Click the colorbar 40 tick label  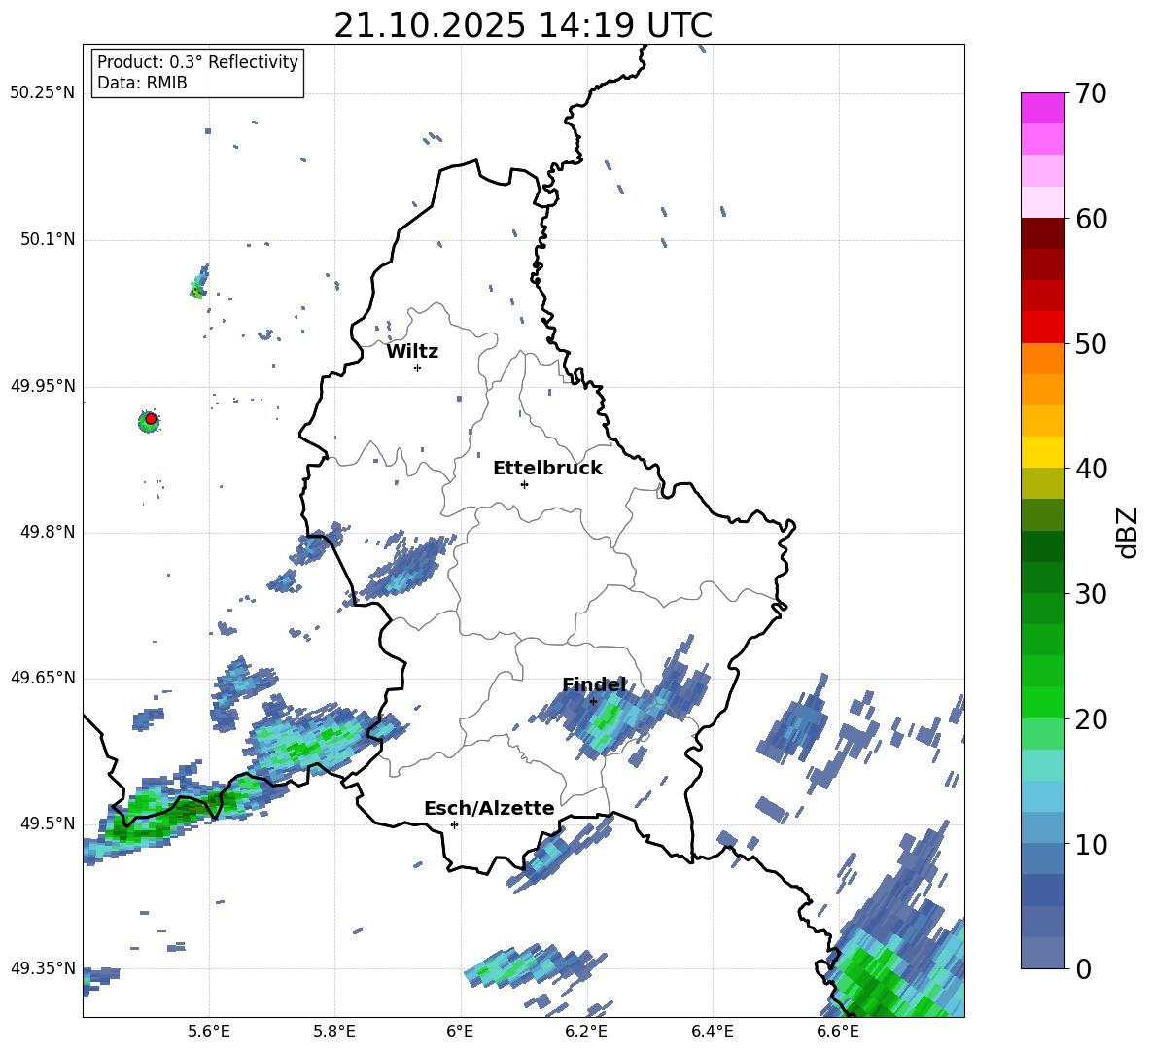point(1091,469)
